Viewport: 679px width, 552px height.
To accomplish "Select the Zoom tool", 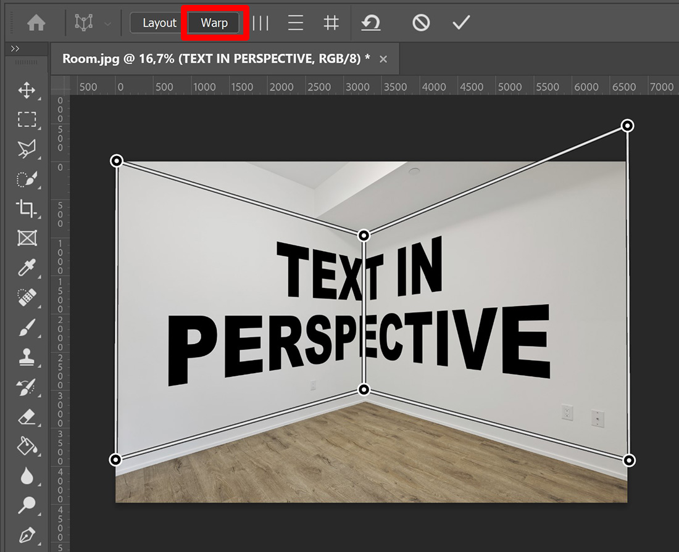I will (27, 504).
